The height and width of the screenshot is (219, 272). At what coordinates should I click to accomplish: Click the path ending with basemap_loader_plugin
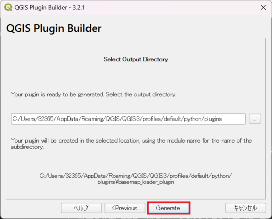point(135,179)
